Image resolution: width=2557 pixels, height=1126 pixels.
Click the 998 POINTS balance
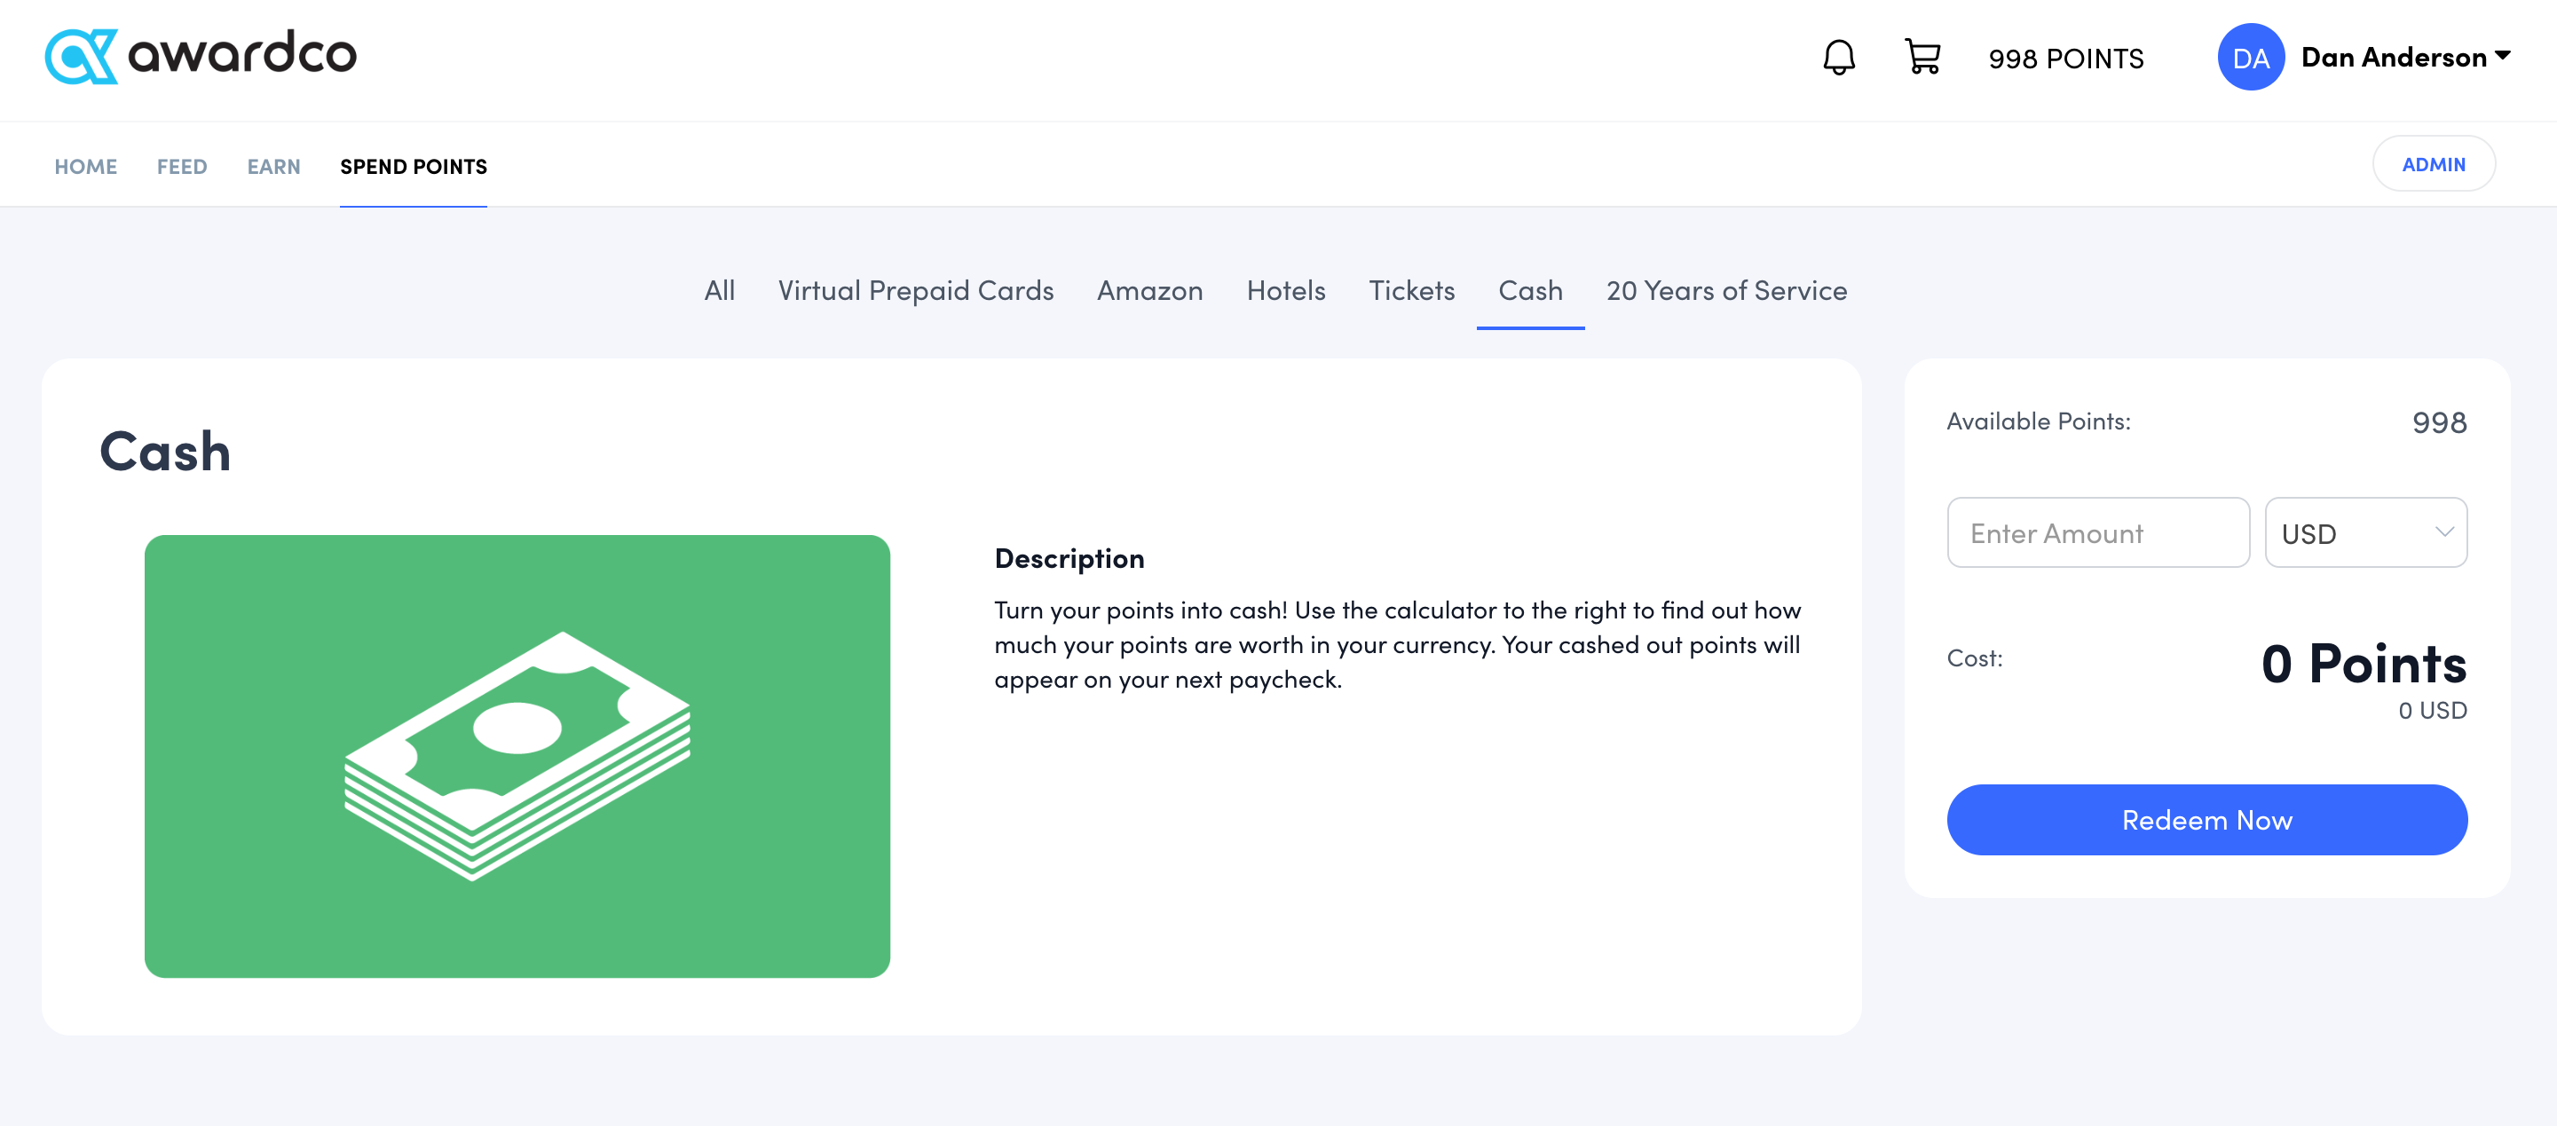[2065, 59]
